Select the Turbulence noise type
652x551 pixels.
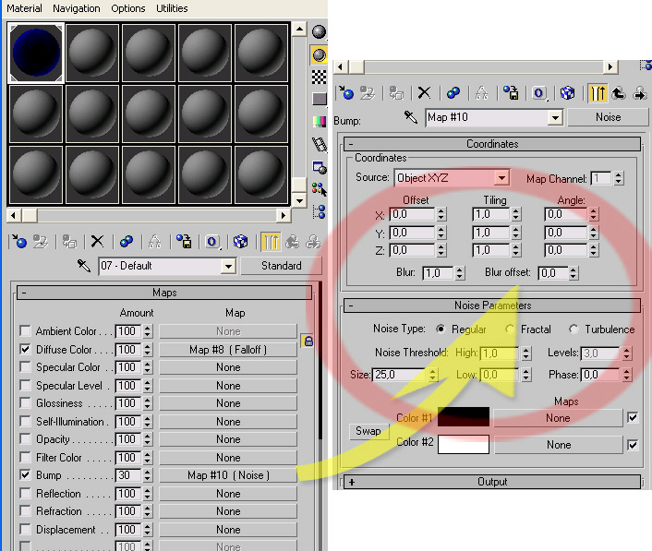[x=574, y=329]
